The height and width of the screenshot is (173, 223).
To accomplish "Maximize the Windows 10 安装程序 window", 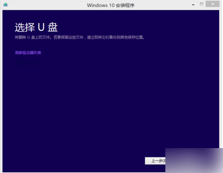I will (201, 4).
